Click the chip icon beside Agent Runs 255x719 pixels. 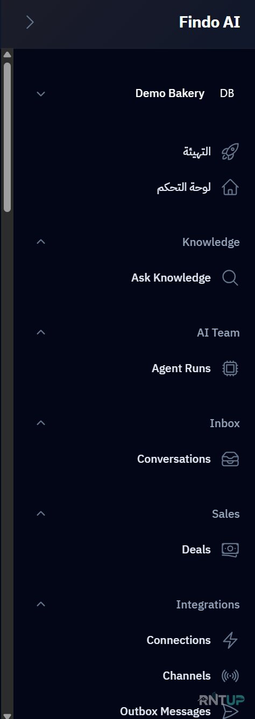pos(230,368)
